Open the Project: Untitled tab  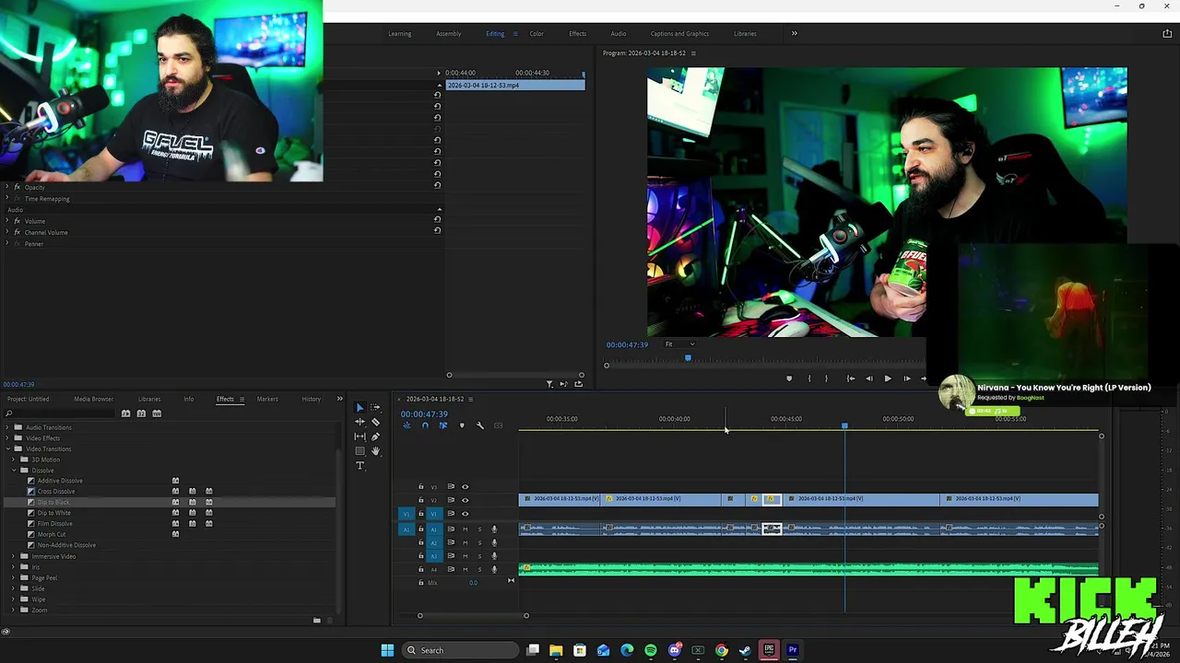(28, 399)
